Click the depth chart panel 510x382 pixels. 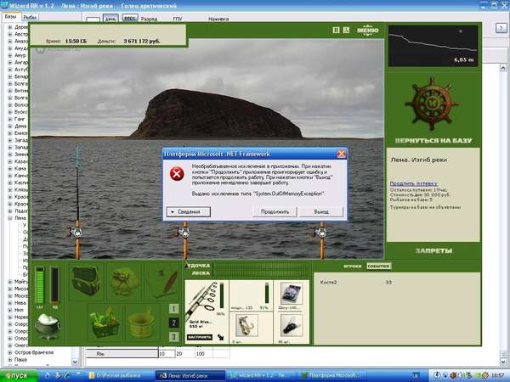(x=433, y=46)
